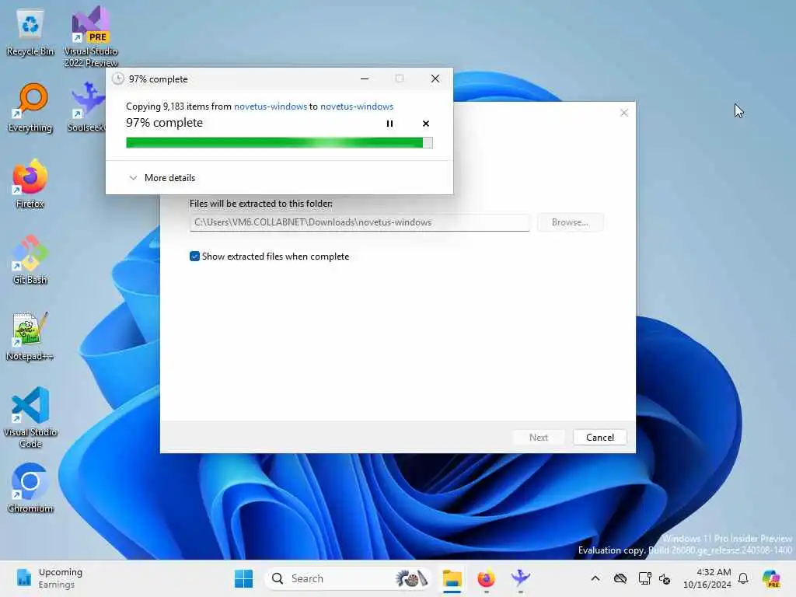Open the Upcoming Earnings widget

point(49,578)
